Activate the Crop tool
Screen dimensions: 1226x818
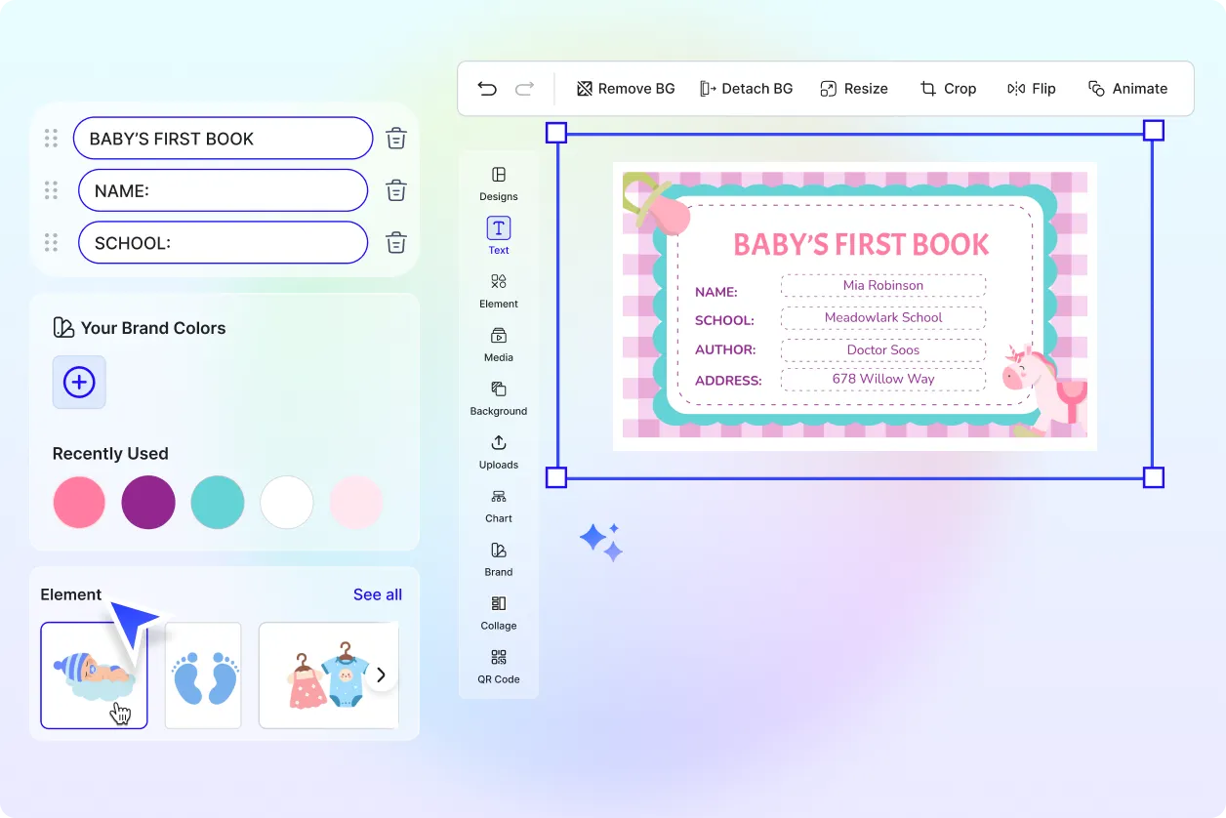[948, 89]
